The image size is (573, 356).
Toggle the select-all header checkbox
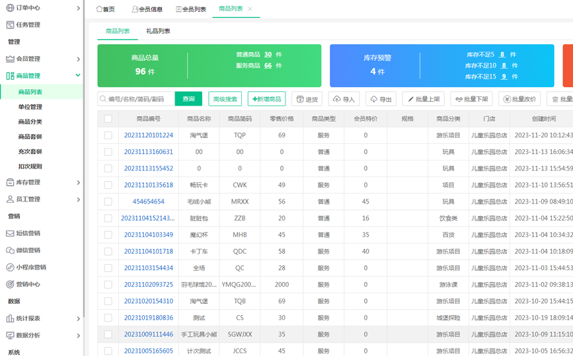pyautogui.click(x=108, y=119)
